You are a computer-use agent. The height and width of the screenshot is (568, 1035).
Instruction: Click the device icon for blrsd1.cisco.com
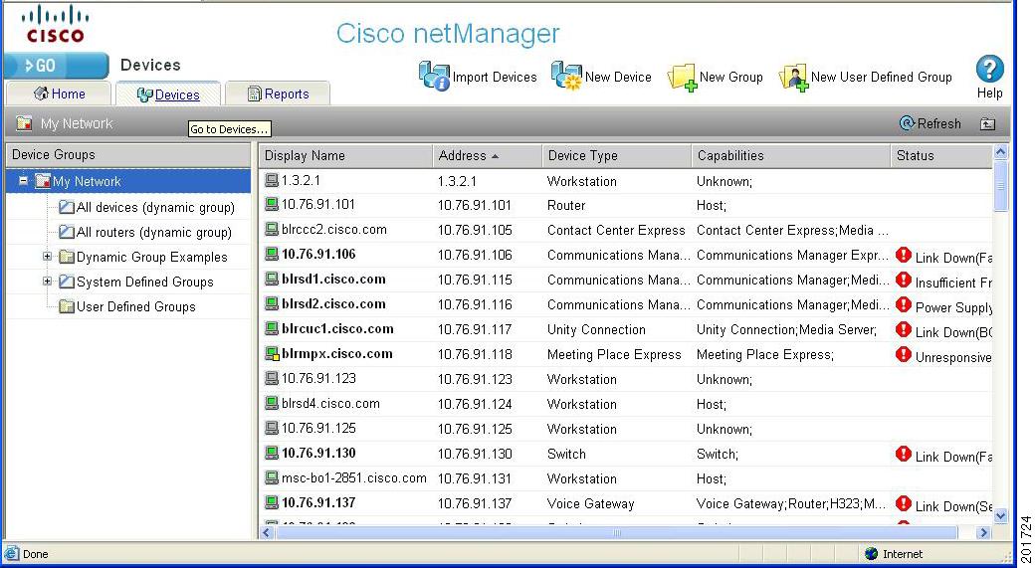(272, 280)
